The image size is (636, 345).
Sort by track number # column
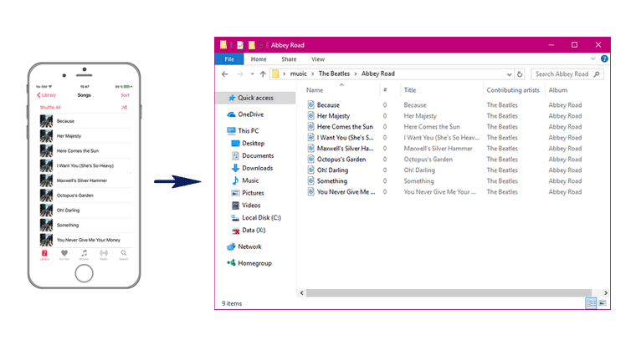[385, 90]
